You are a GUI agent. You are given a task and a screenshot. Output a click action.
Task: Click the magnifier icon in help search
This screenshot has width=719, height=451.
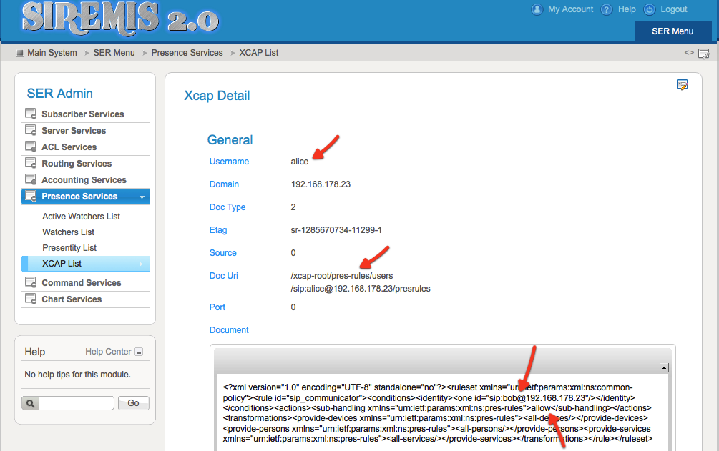coord(30,403)
